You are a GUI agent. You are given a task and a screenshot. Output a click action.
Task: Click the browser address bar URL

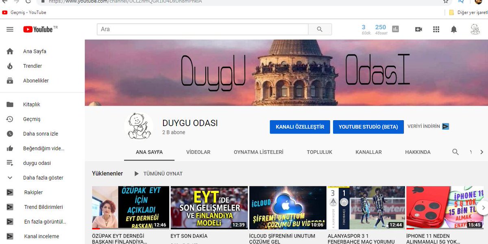tap(125, 1)
